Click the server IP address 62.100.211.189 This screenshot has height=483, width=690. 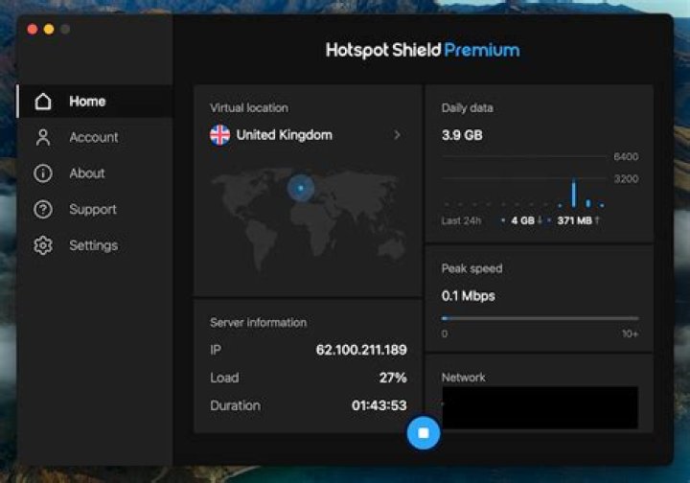click(361, 350)
